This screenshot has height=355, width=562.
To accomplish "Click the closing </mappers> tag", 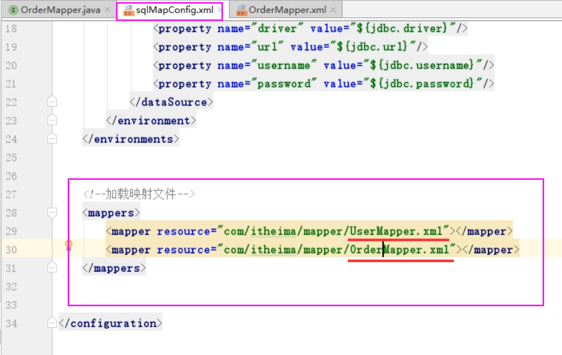I will point(114,268).
